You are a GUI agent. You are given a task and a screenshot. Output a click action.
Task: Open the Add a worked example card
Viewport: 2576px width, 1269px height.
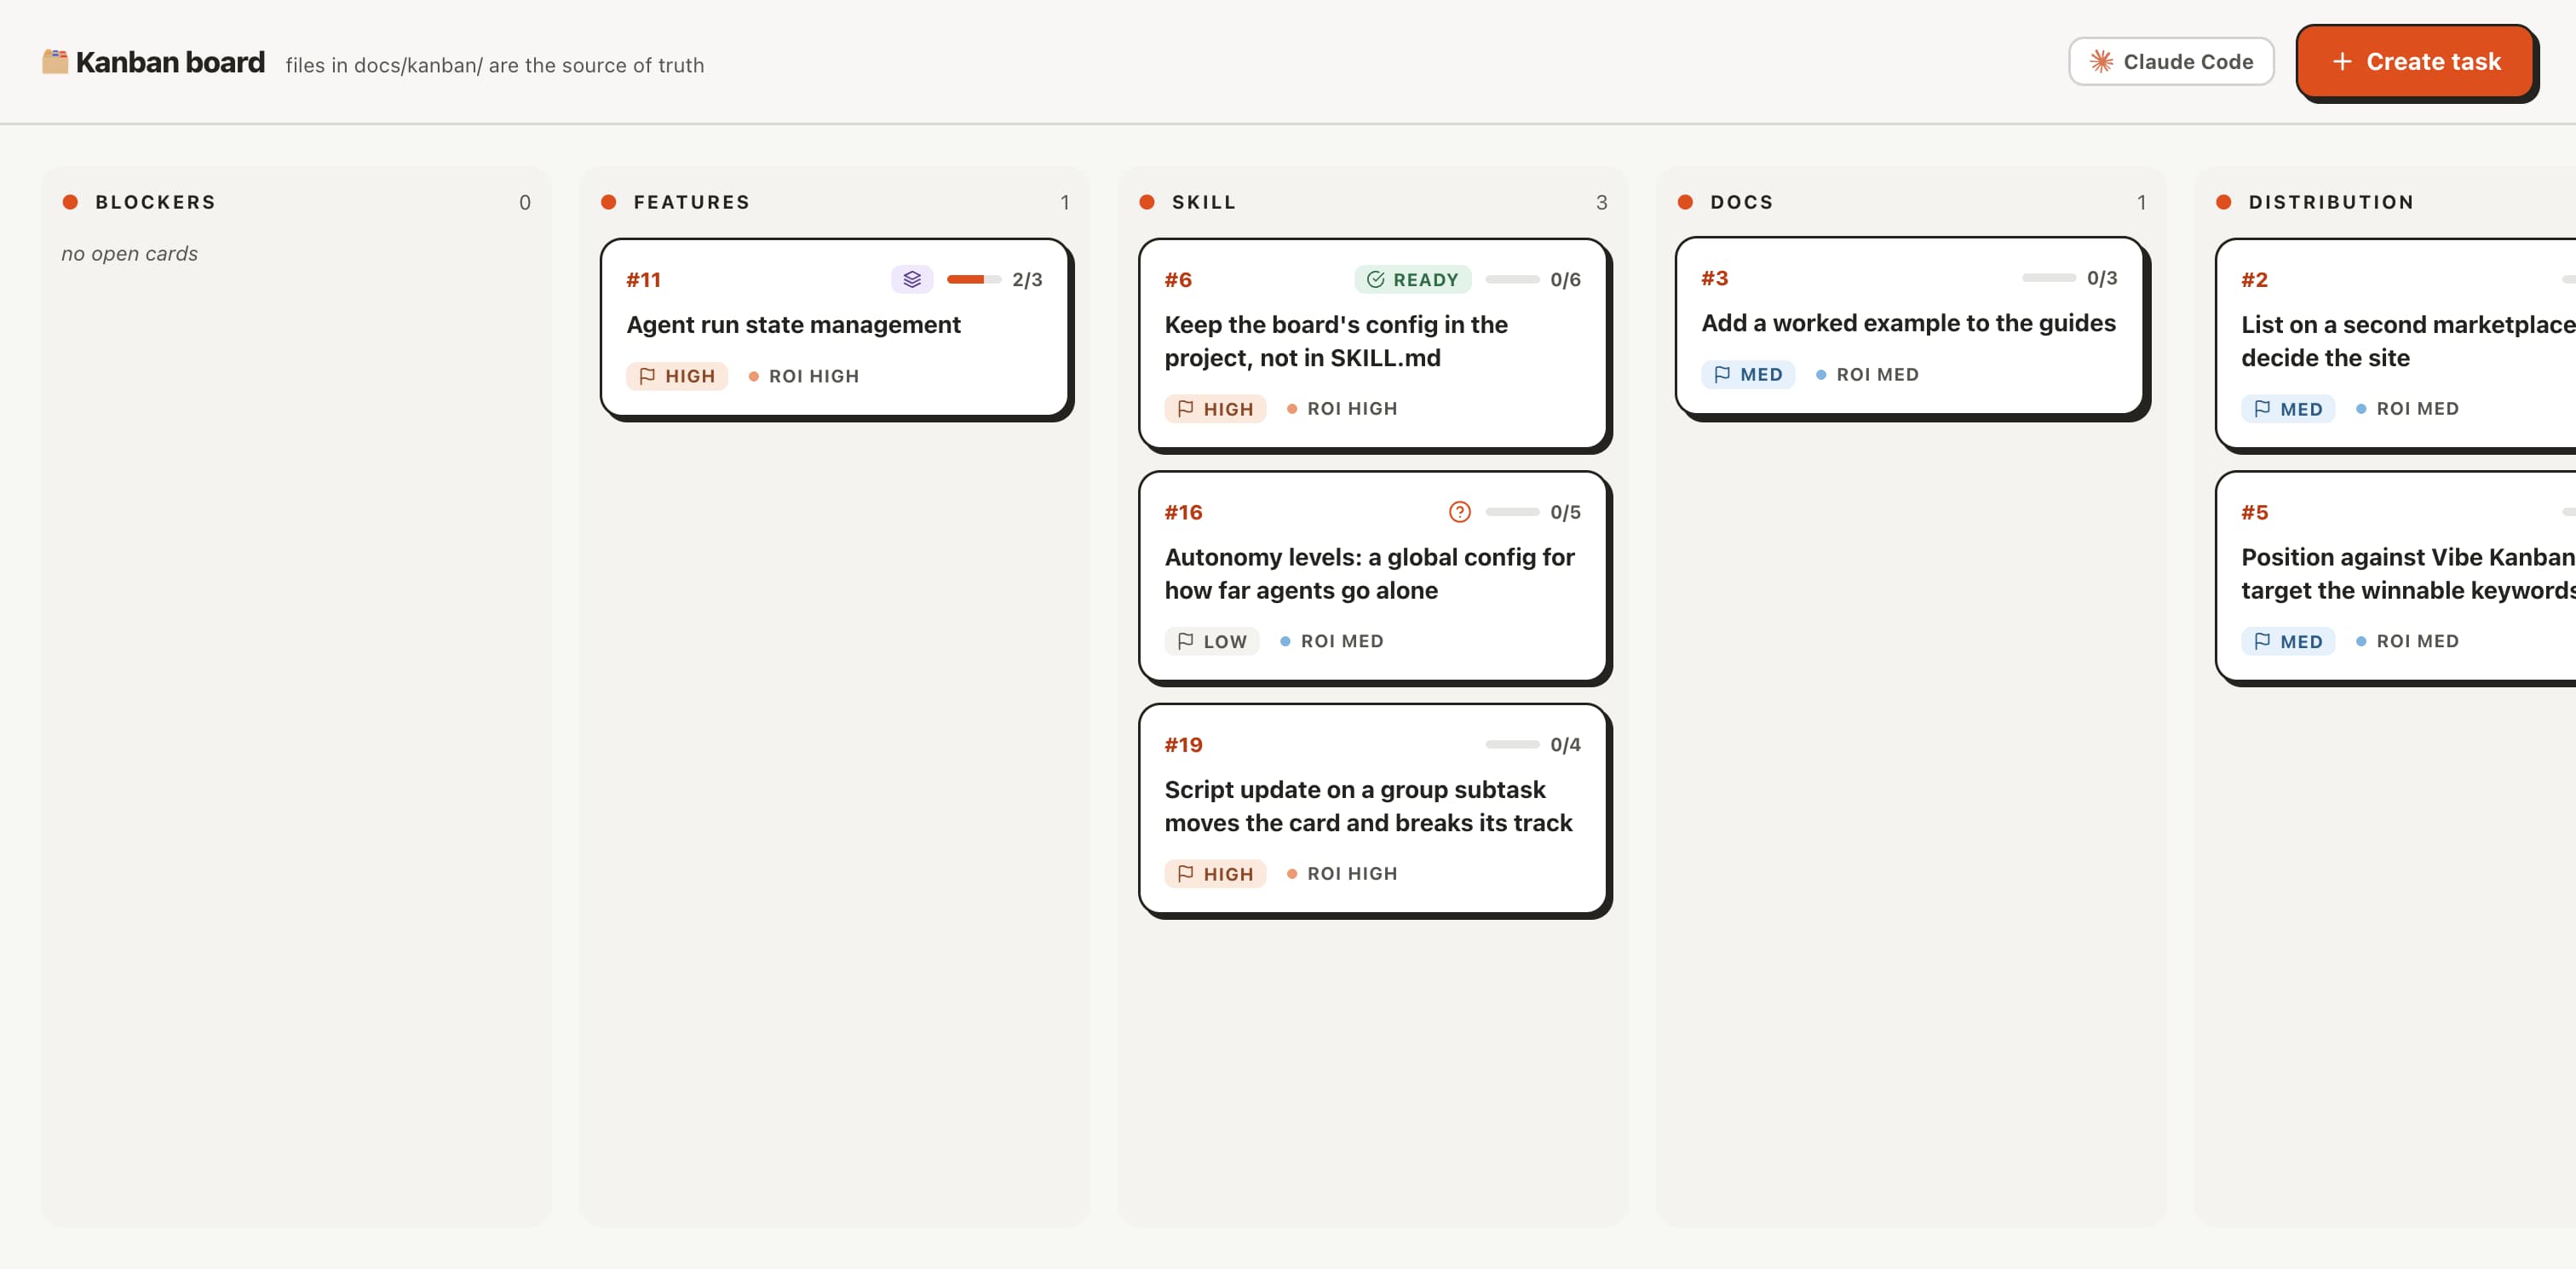[1910, 326]
